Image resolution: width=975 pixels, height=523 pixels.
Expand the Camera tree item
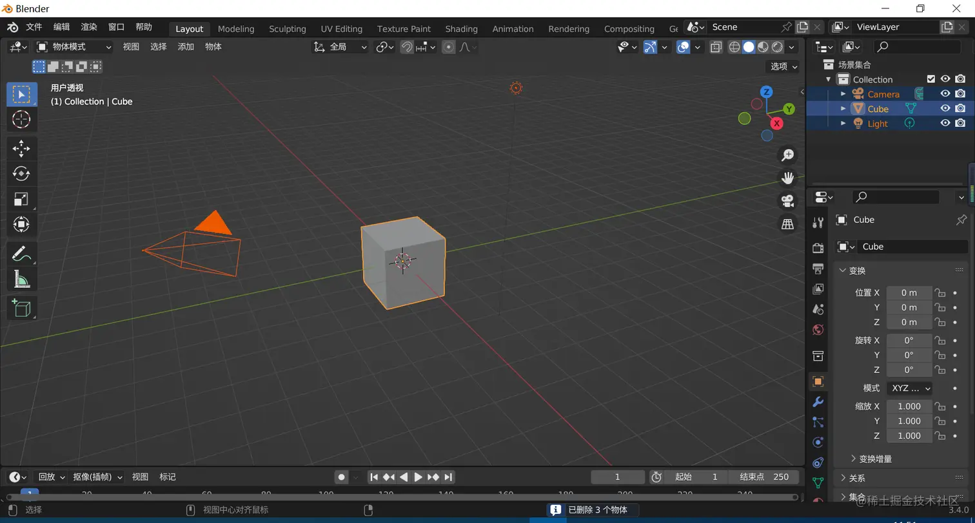click(843, 94)
